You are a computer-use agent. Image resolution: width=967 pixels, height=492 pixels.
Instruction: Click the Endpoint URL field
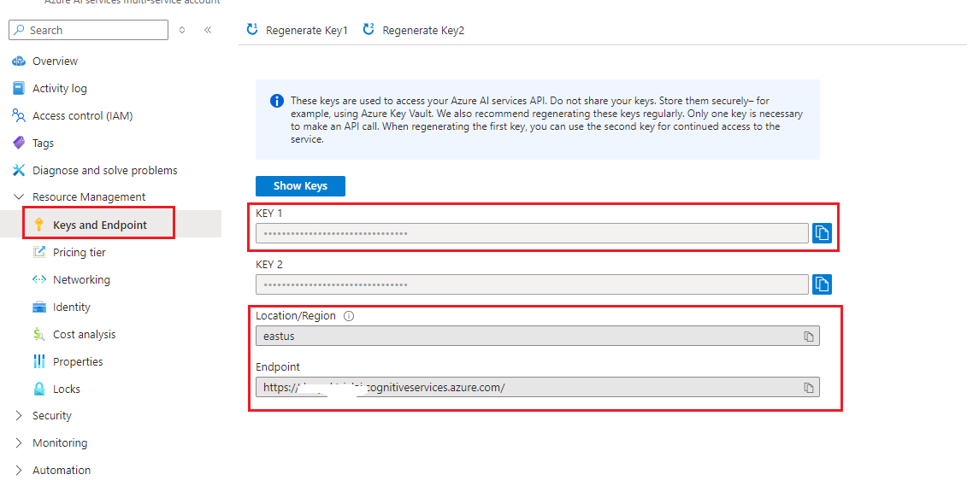[x=538, y=387]
